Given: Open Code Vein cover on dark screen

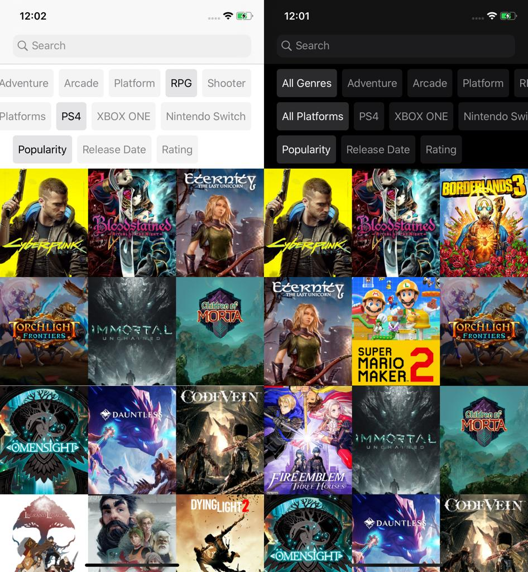Looking at the screenshot, I should pos(484,533).
